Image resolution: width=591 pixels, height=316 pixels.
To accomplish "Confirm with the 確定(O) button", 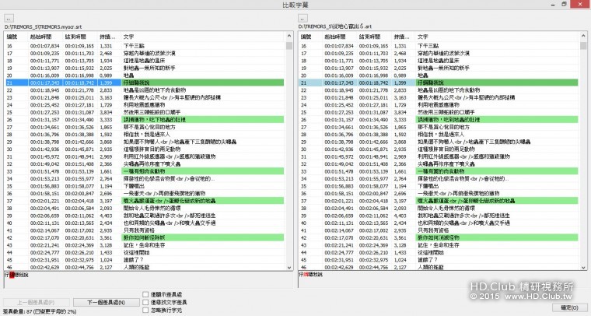I will pyautogui.click(x=569, y=307).
